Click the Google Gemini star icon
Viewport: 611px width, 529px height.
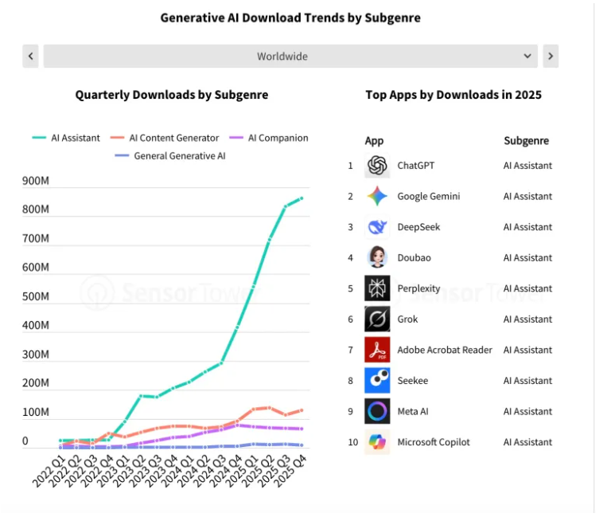point(377,197)
